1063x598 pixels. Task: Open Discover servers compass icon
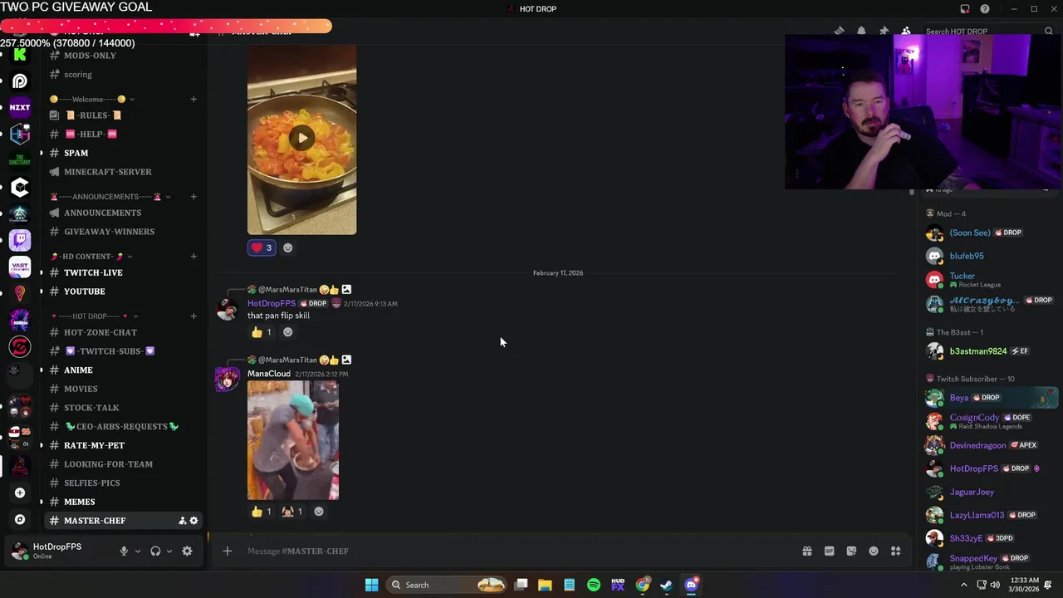20,519
